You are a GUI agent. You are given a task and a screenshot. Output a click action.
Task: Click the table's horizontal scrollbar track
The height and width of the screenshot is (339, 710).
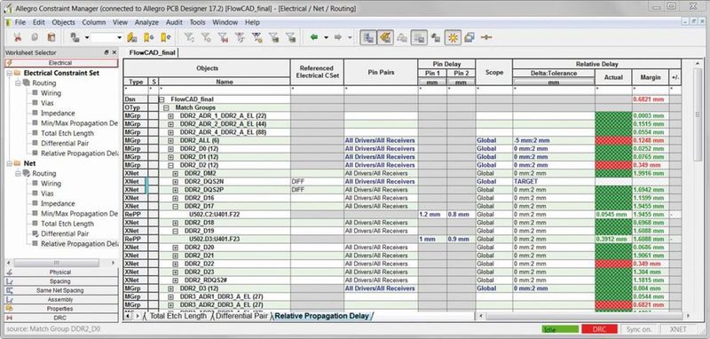584,315
